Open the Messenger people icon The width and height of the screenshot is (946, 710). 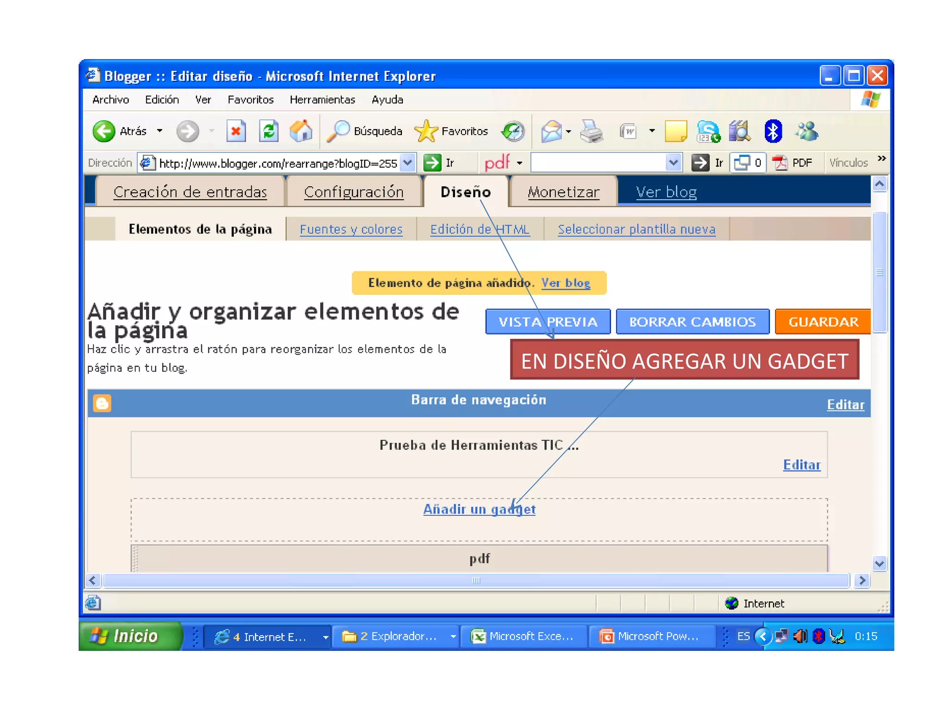tap(807, 132)
